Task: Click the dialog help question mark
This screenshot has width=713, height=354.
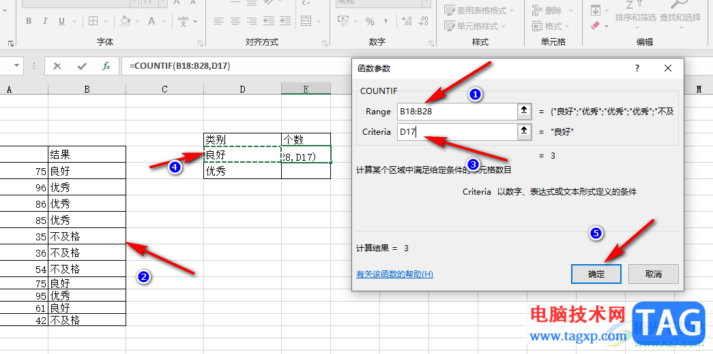Action: [x=637, y=69]
